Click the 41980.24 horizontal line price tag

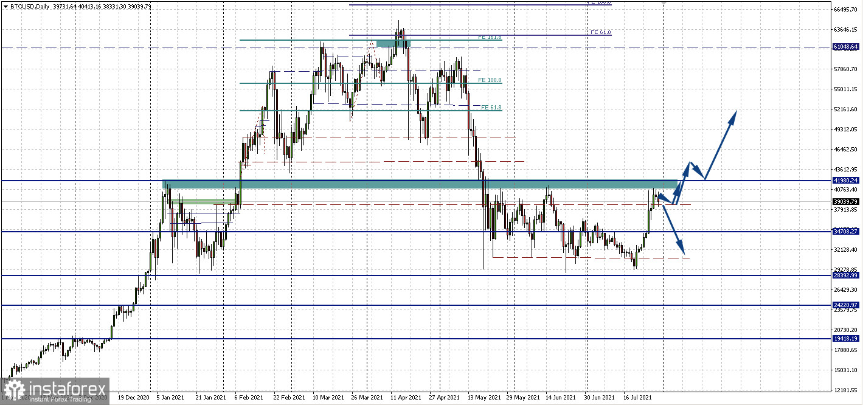point(846,181)
